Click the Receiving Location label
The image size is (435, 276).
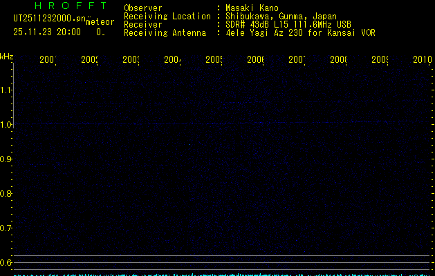coord(167,17)
